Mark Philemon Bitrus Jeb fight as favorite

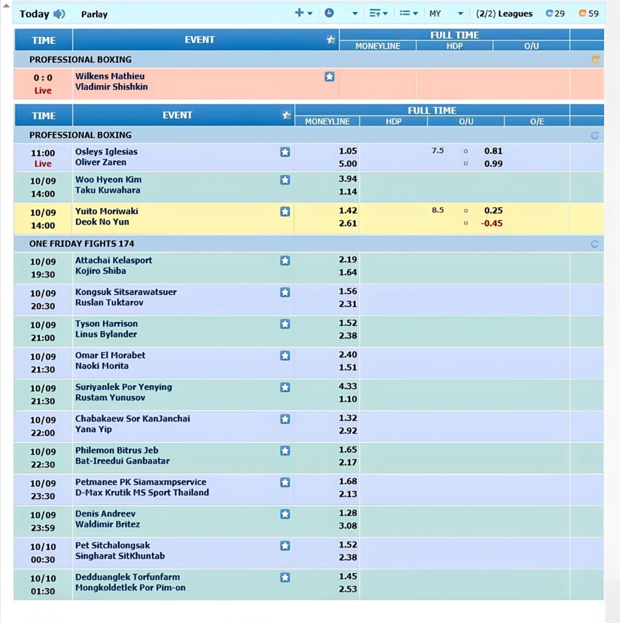click(284, 451)
